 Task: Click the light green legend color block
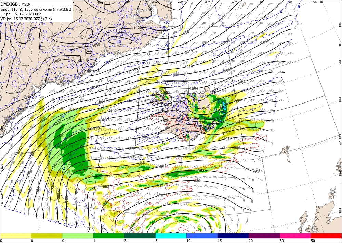78,235
